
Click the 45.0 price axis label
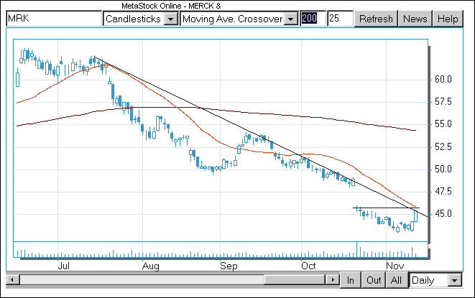[443, 214]
